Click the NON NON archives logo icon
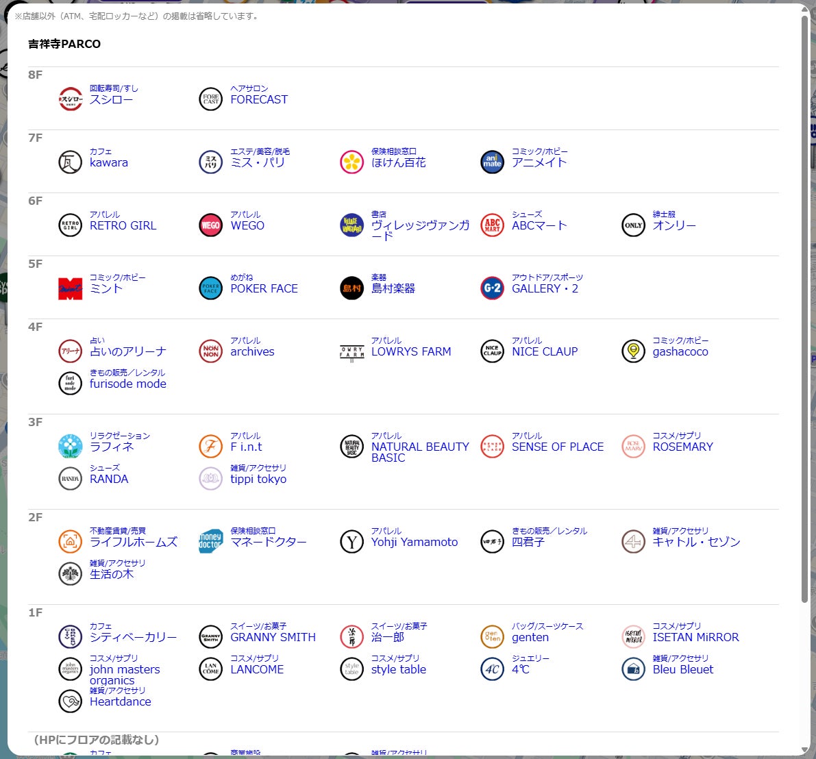 tap(211, 351)
